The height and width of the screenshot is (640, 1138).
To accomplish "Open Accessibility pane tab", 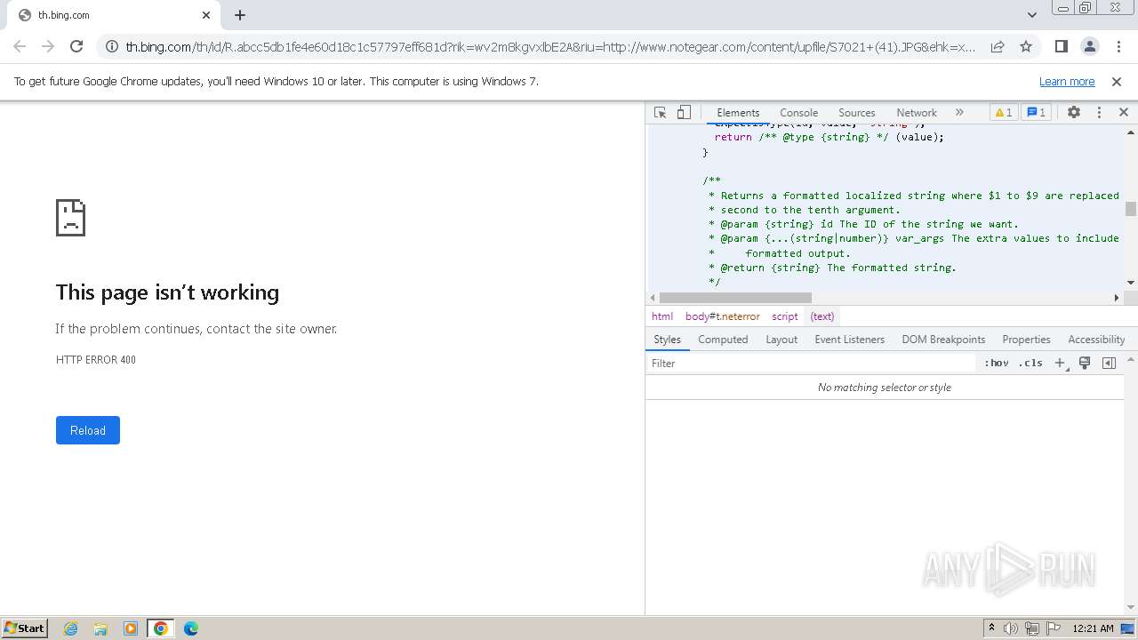I will pos(1096,340).
